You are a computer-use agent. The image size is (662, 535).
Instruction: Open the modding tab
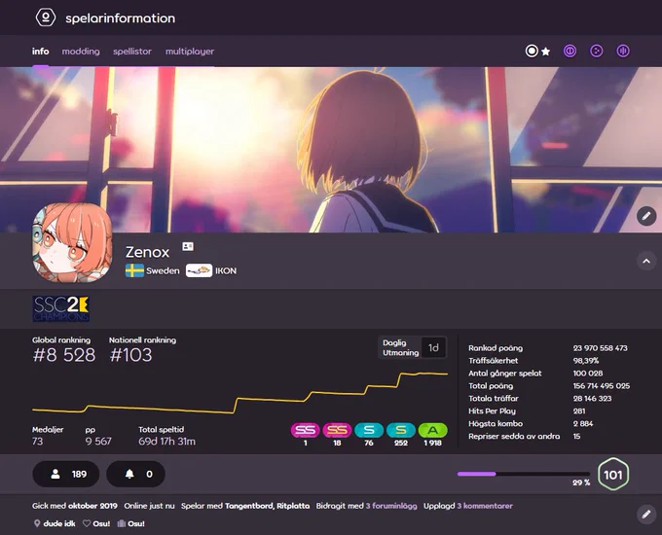coord(81,52)
